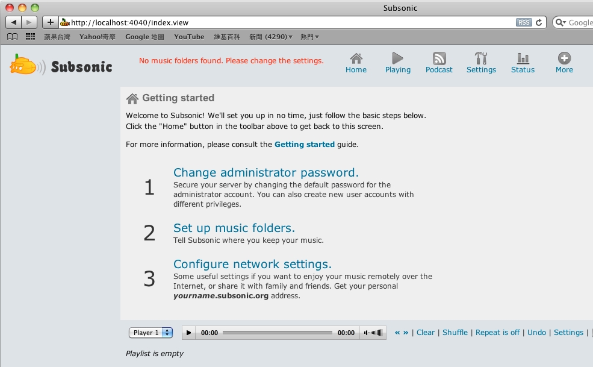Viewport: 593px width, 367px height.
Task: Expand the 熱門 bookmarks menu
Action: point(309,37)
